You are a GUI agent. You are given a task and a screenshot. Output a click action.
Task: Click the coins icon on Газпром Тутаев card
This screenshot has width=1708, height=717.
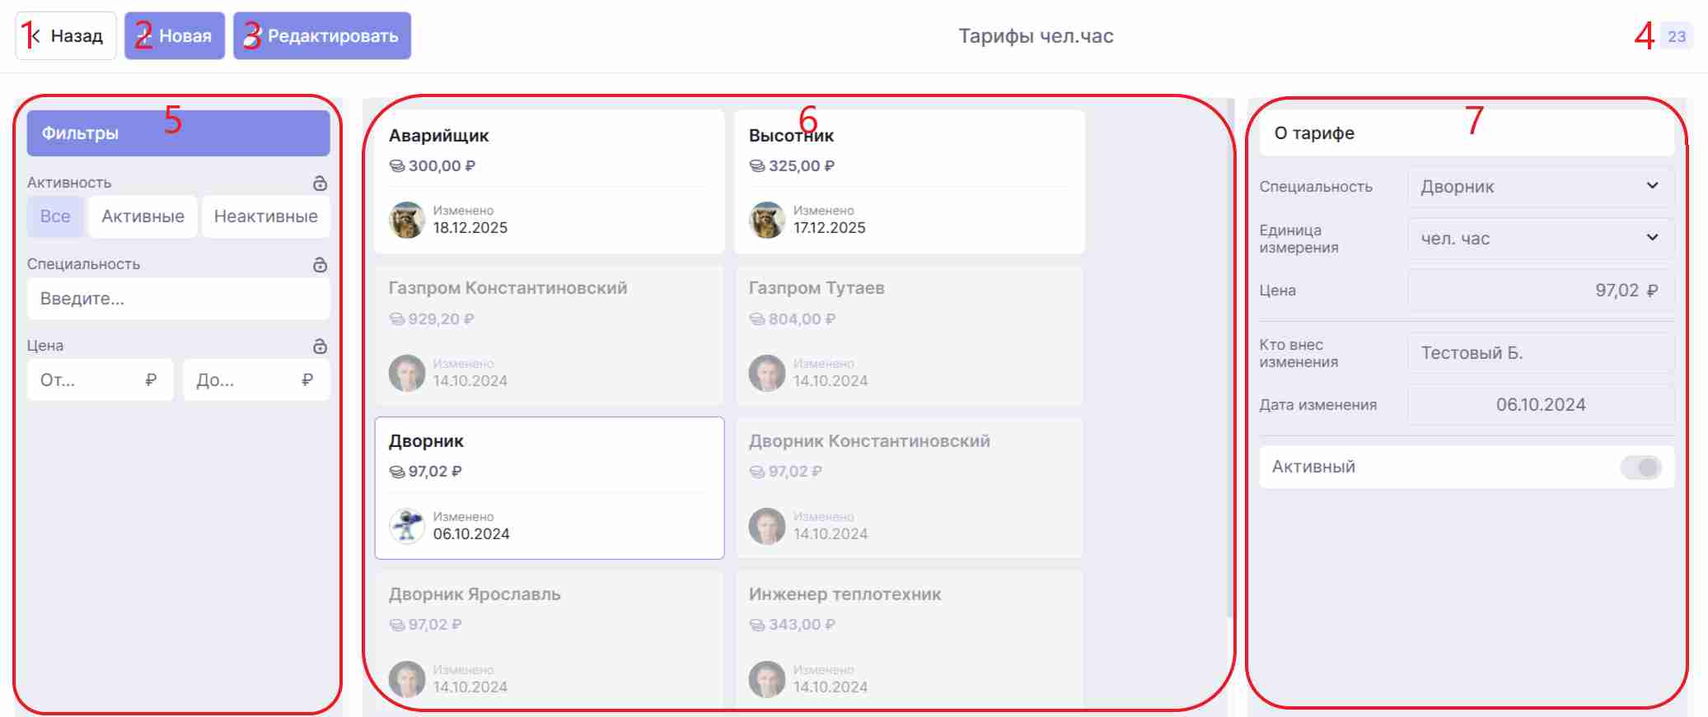pyautogui.click(x=757, y=319)
